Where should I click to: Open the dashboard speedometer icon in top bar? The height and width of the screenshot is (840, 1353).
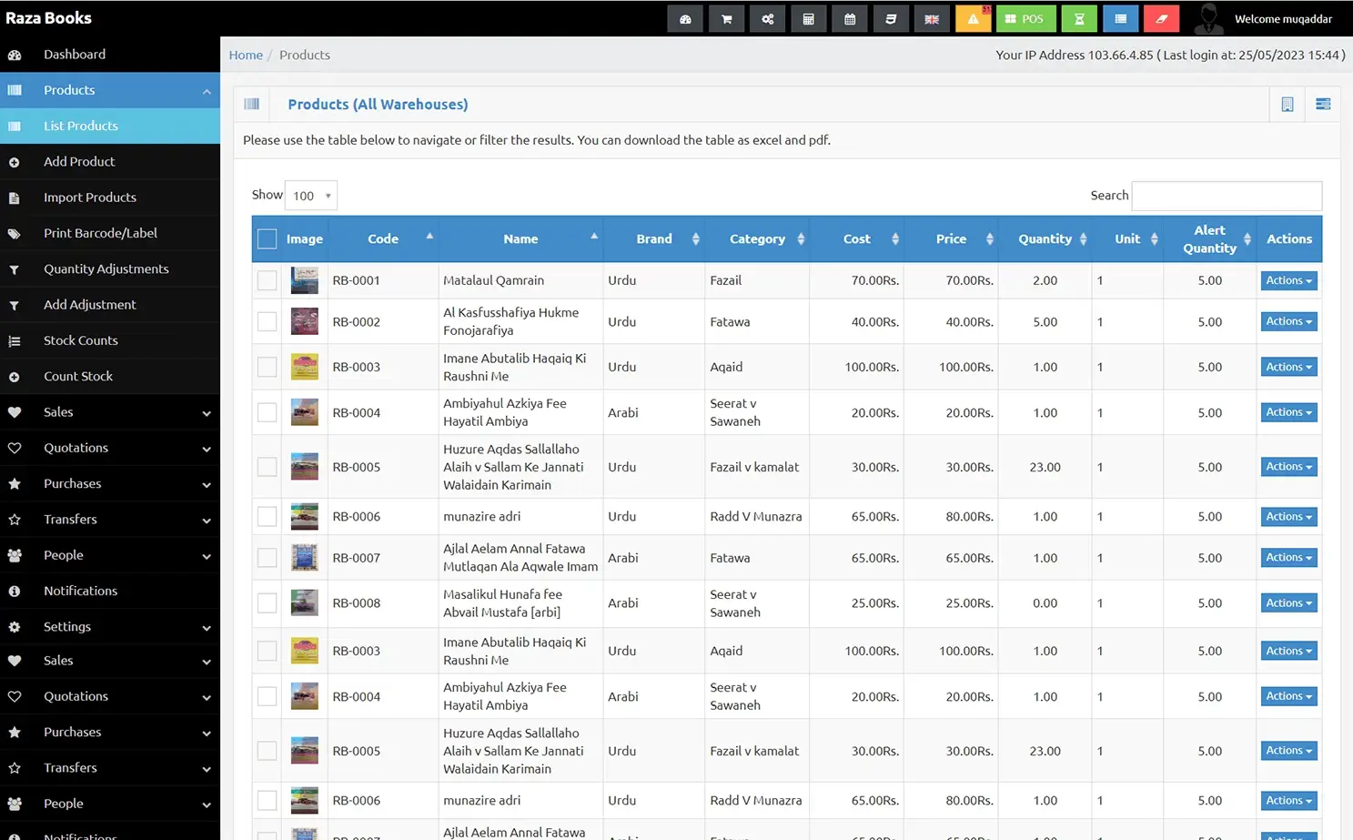click(685, 18)
